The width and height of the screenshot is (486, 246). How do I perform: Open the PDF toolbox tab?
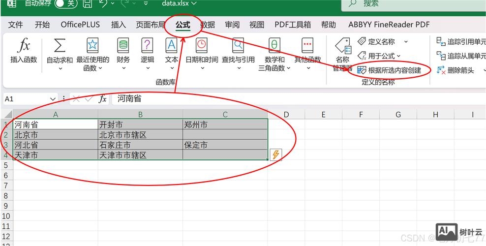click(x=293, y=25)
